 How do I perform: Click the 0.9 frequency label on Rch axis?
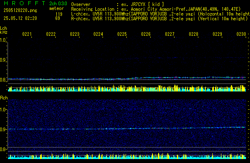click(3, 129)
